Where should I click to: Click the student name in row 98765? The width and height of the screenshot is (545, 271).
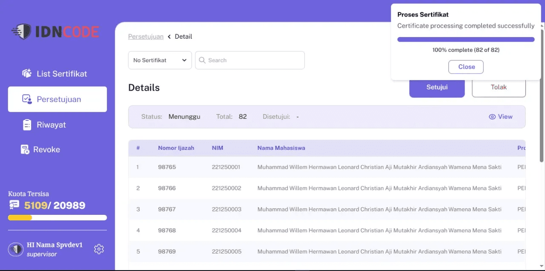379,167
